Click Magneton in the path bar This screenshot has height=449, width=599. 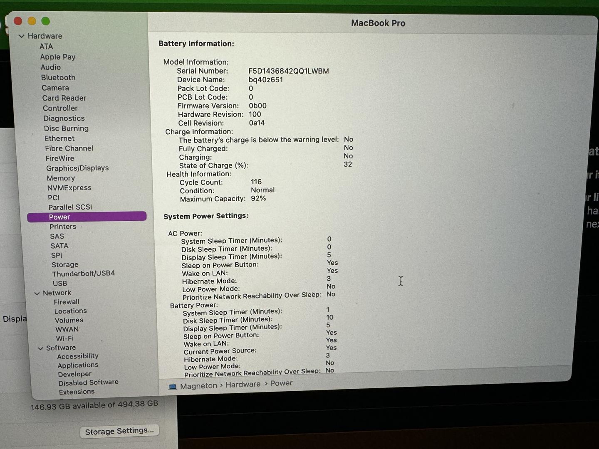coord(198,386)
